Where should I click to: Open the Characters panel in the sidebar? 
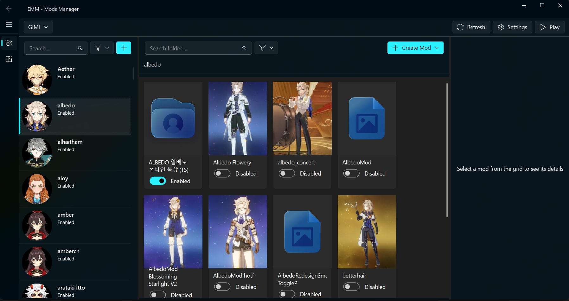click(9, 43)
